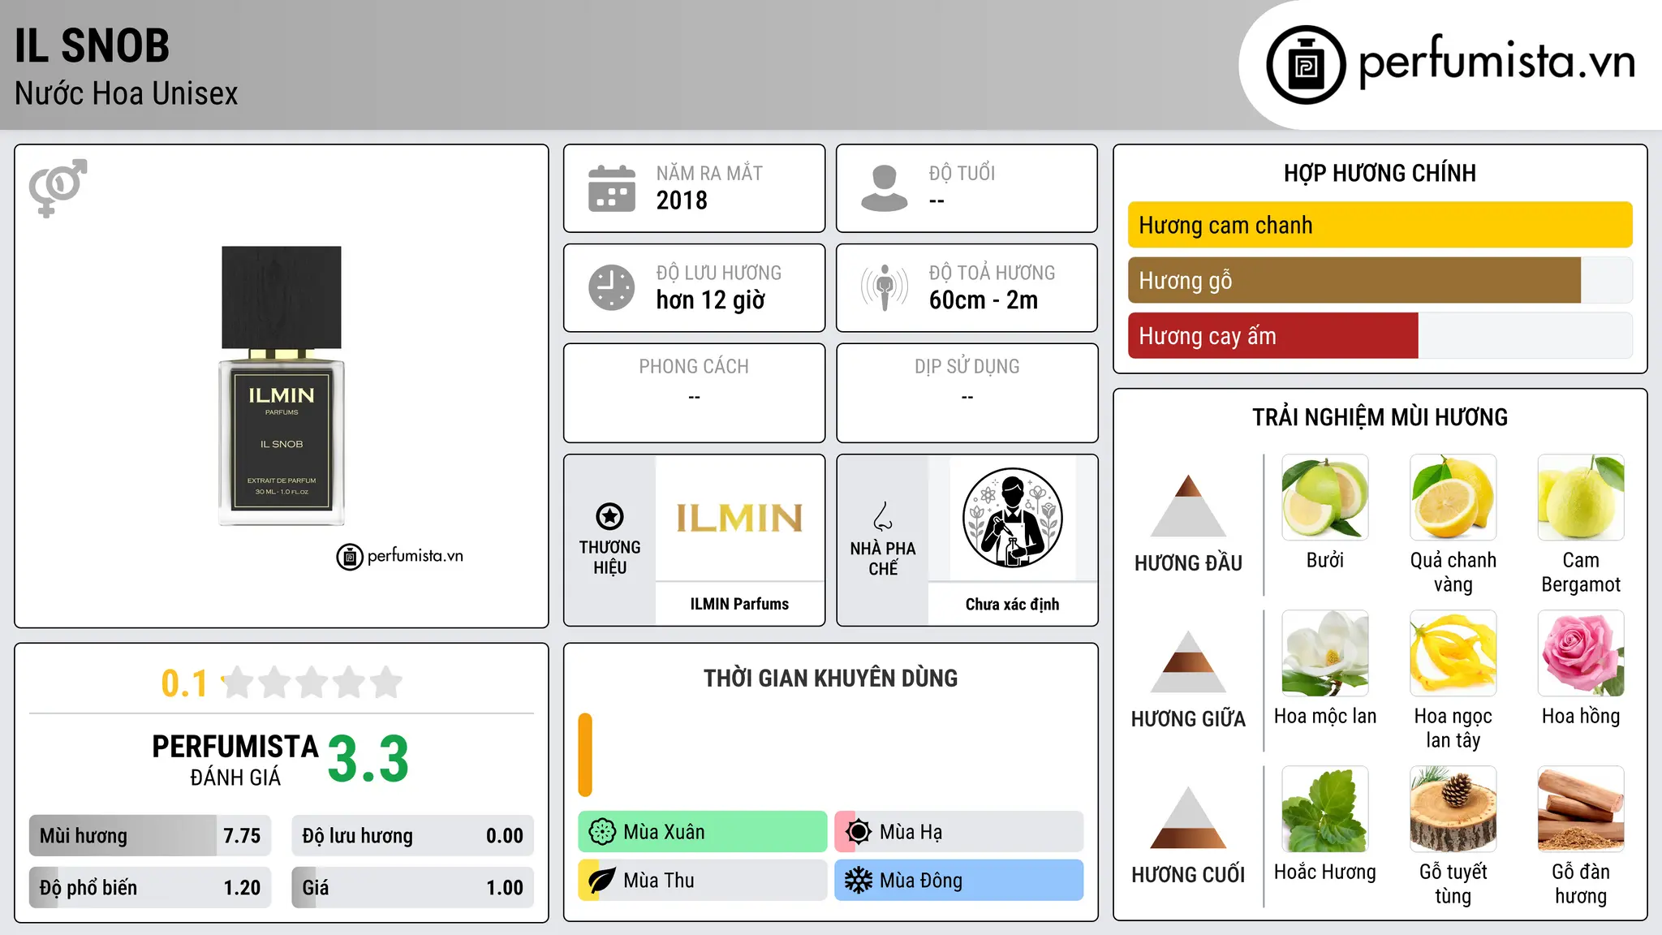Click the Độ phổ biến 1.20 rating bar
The width and height of the screenshot is (1662, 935).
tap(150, 887)
